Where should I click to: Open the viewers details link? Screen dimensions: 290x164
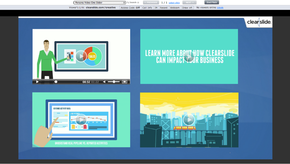coord(220,7)
